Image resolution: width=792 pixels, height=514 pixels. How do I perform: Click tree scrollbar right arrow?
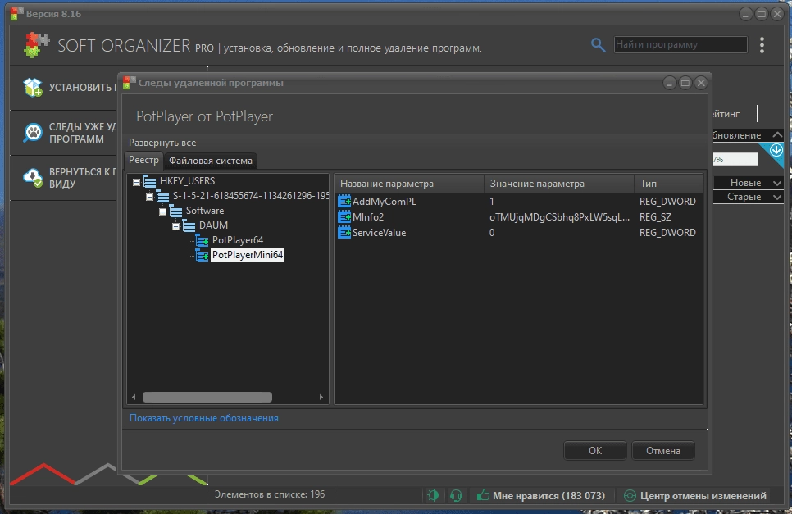point(321,398)
